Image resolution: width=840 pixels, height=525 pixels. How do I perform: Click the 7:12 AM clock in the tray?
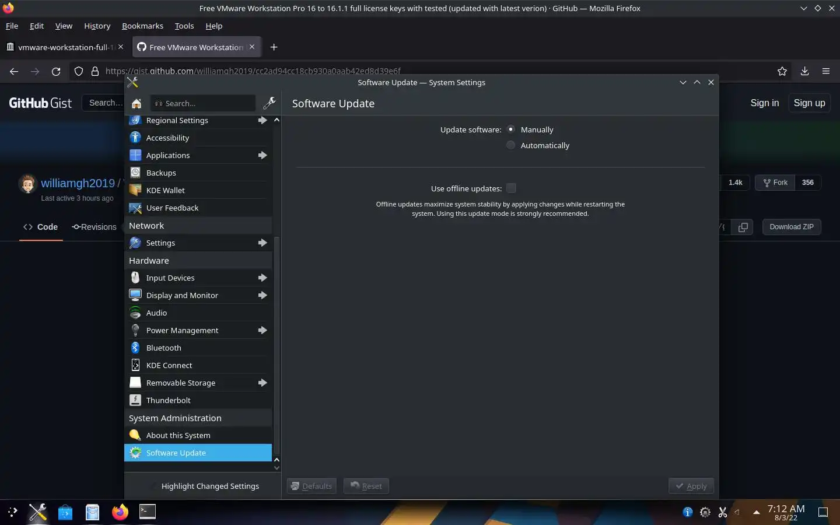coord(786,509)
